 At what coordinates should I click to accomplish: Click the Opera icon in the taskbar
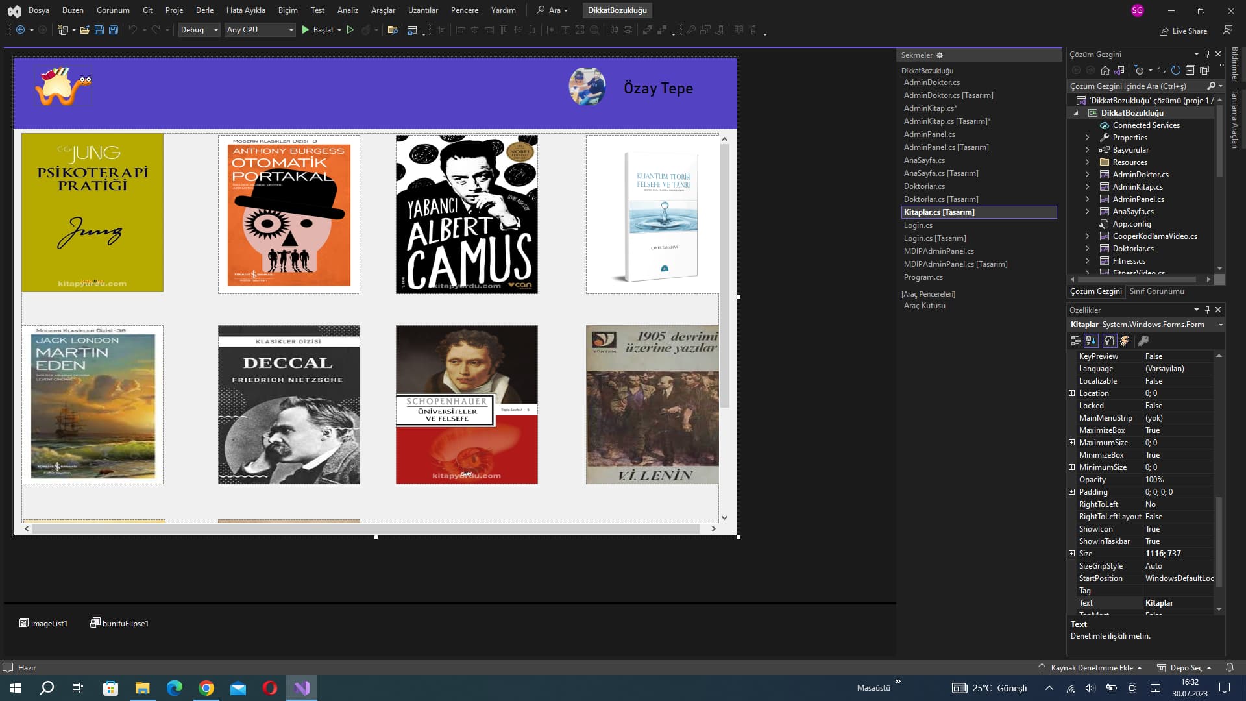coord(270,688)
